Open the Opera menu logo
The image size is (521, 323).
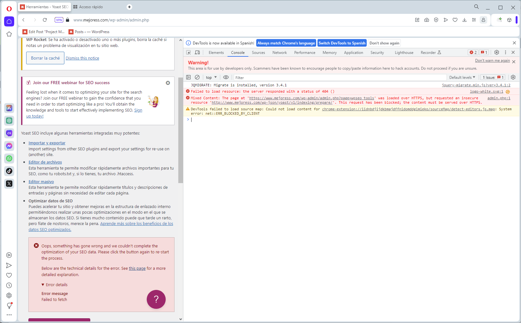click(9, 9)
